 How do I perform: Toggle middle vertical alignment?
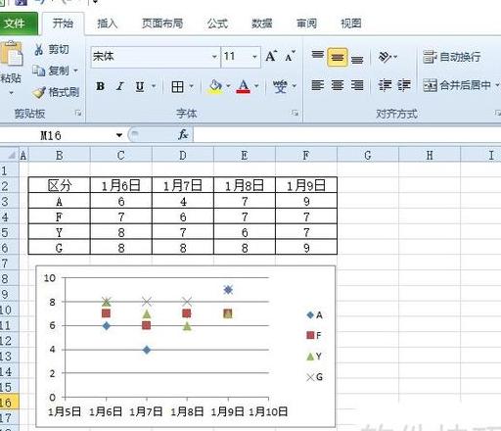[x=338, y=57]
